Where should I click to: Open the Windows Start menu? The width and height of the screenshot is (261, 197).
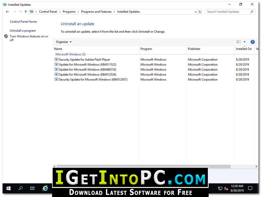[8, 188]
